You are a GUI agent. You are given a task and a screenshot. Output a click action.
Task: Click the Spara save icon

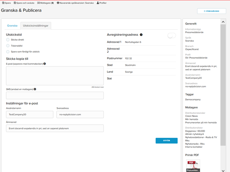3,3
